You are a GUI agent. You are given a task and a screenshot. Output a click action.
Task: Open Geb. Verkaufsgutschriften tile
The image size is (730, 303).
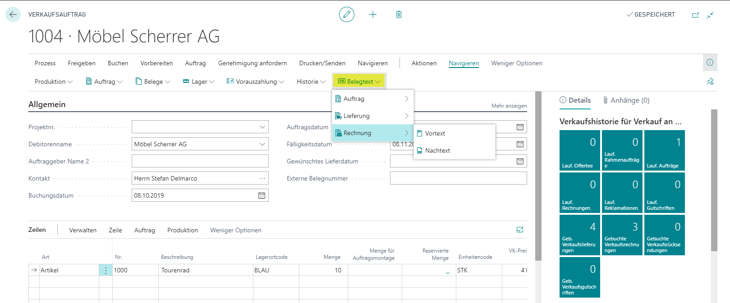click(580, 277)
